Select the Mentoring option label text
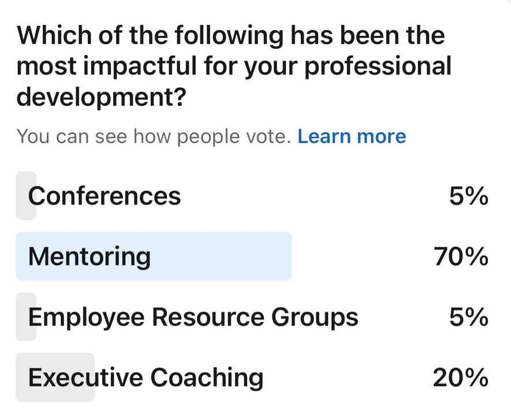This screenshot has height=412, width=511. pos(87,256)
